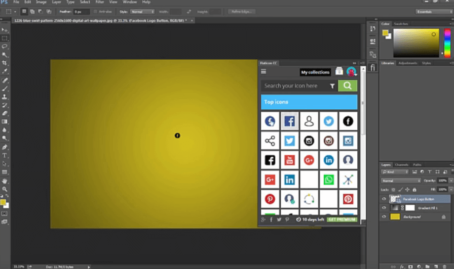This screenshot has height=269, width=454.
Task: Pick the round red Pinterest icon
Action: pyautogui.click(x=270, y=199)
